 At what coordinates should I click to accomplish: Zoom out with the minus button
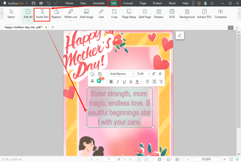pos(188,159)
